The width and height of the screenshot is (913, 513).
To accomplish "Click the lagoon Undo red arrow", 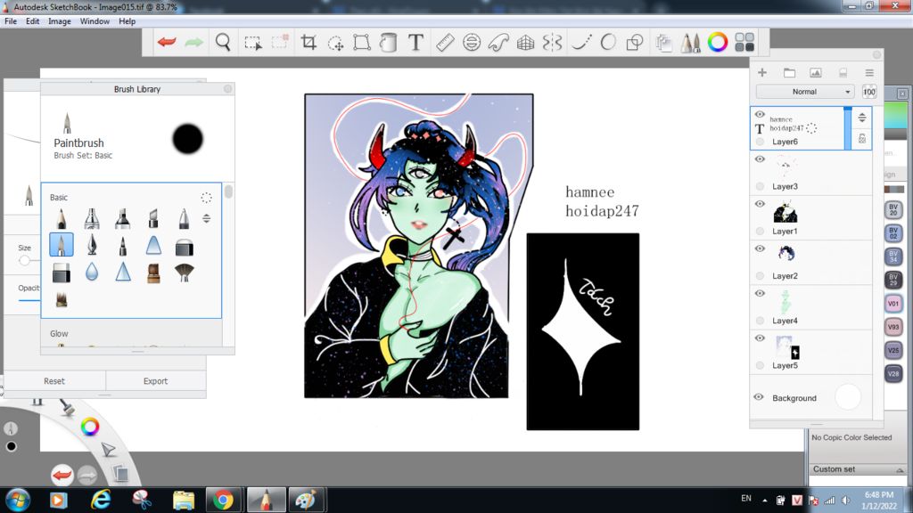I will (62, 476).
